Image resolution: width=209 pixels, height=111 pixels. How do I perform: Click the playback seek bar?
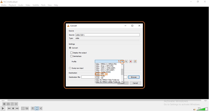pyautogui.click(x=104, y=100)
